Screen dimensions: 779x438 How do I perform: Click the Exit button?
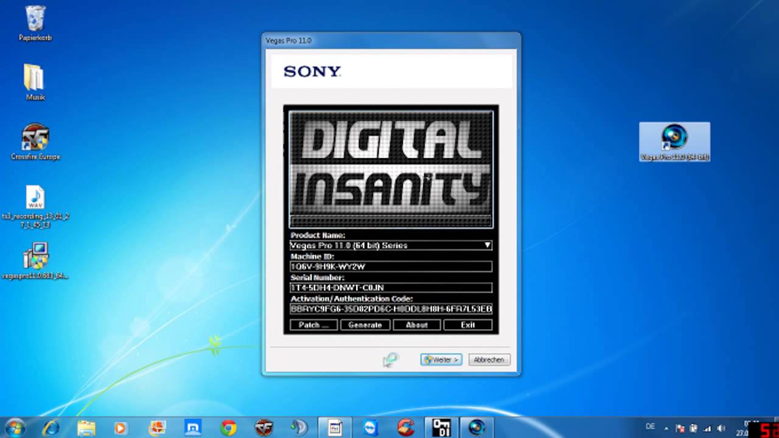tap(467, 325)
